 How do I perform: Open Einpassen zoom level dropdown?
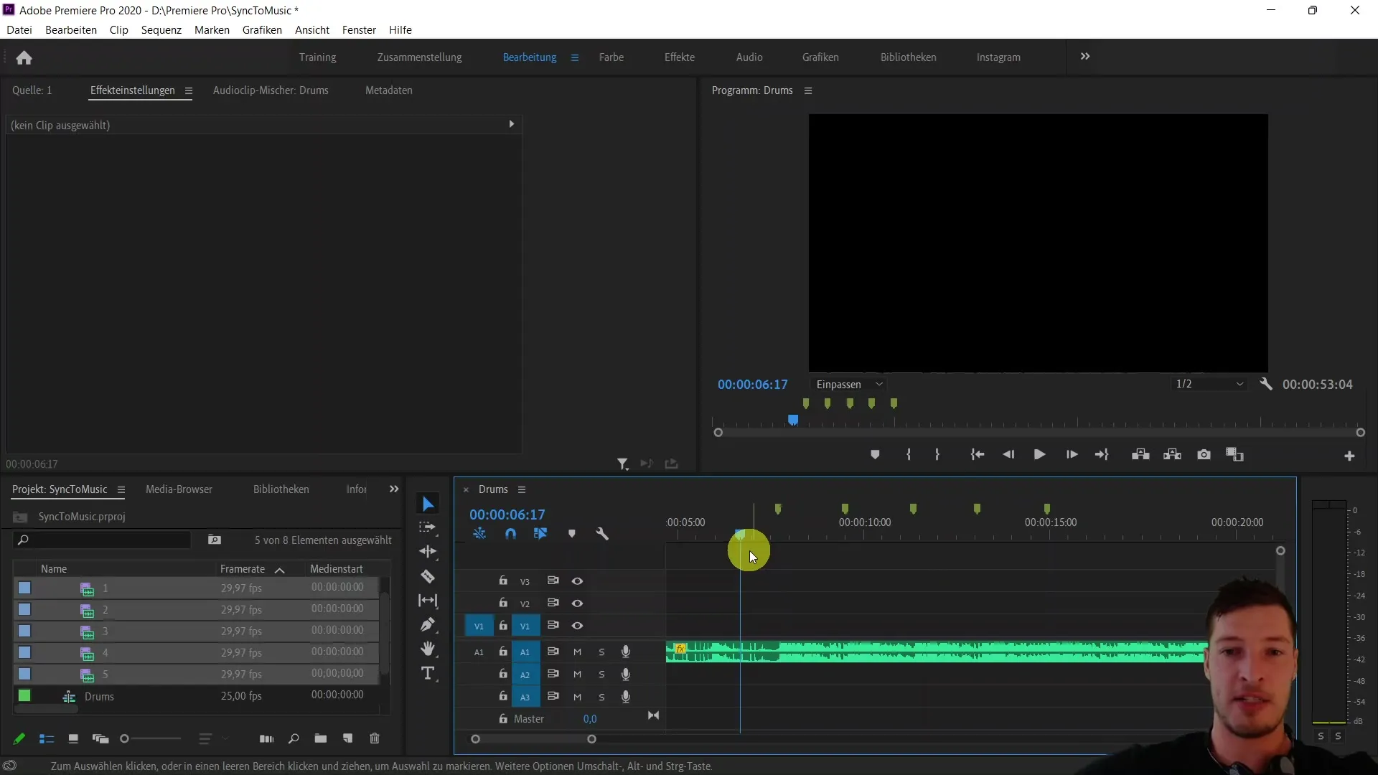[x=849, y=385]
